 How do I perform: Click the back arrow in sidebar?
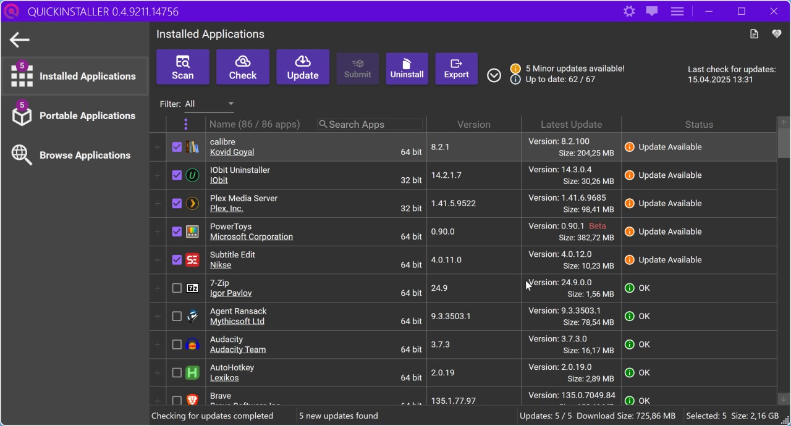point(20,40)
